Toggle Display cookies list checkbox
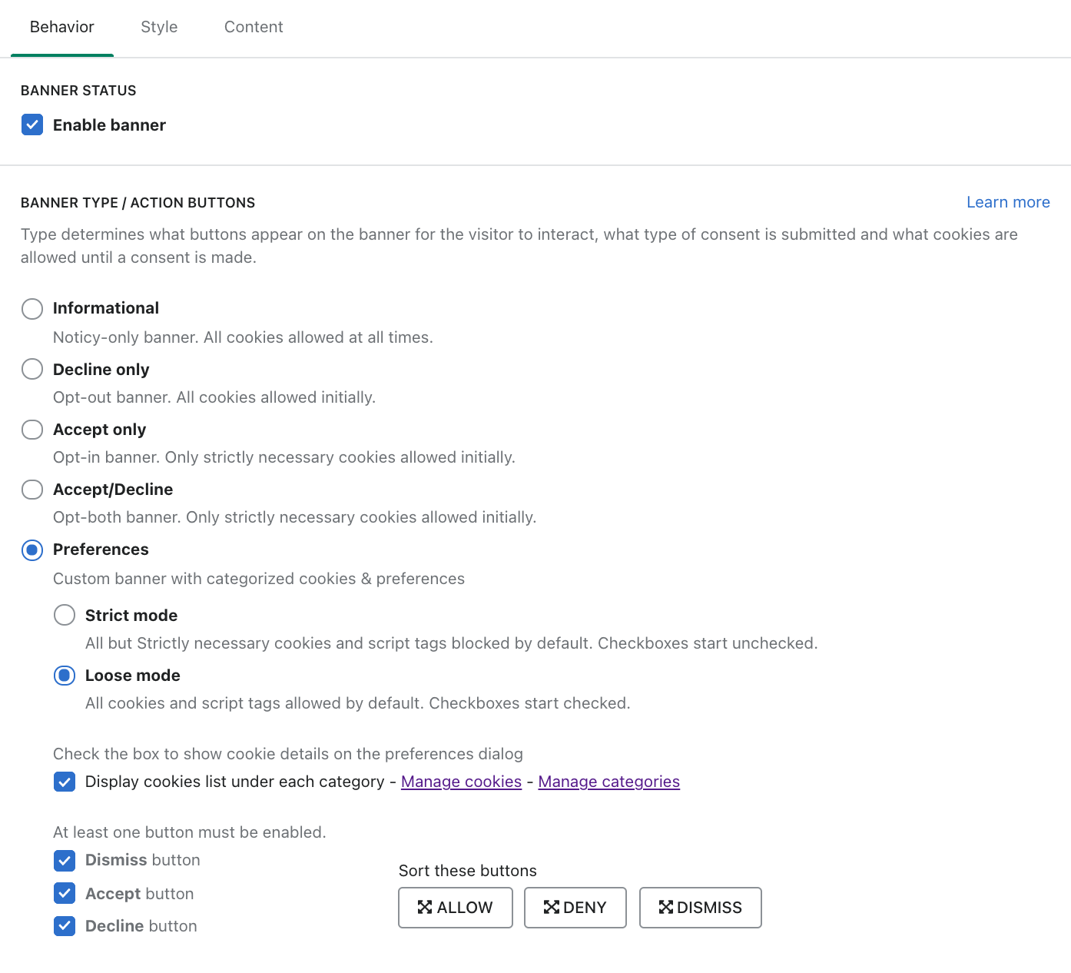 pyautogui.click(x=65, y=782)
